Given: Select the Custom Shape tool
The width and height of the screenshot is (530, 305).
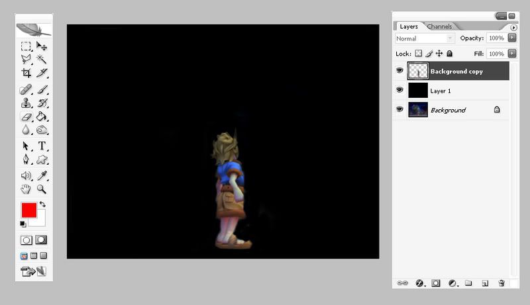Looking at the screenshot, I should point(42,159).
